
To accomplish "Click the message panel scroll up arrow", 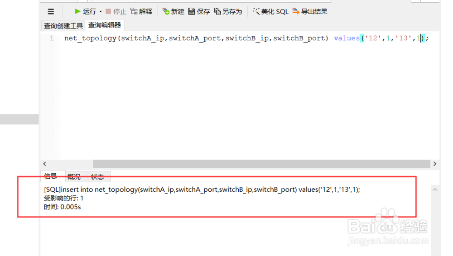I will click(x=435, y=190).
